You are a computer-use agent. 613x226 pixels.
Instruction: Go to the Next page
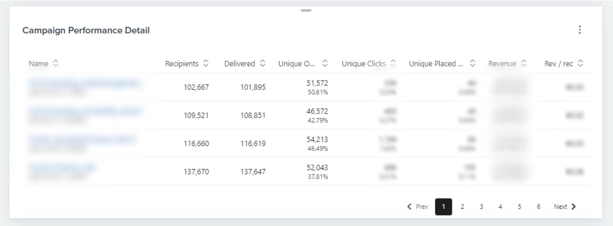[x=565, y=207]
